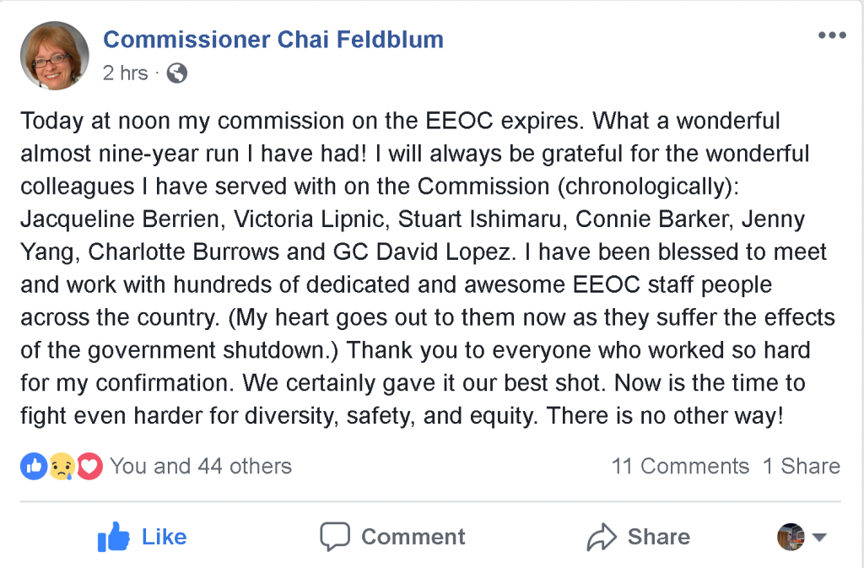
Task: Click the arrow icon on the Share button
Action: click(x=602, y=537)
